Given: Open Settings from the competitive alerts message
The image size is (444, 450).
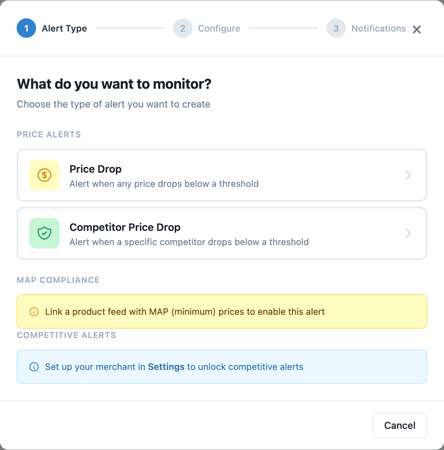Looking at the screenshot, I should pyautogui.click(x=166, y=367).
